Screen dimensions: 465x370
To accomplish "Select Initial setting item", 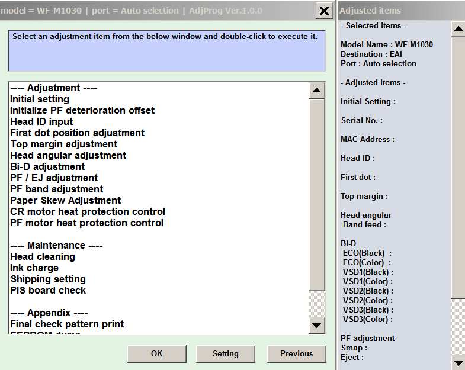I will coord(40,99).
